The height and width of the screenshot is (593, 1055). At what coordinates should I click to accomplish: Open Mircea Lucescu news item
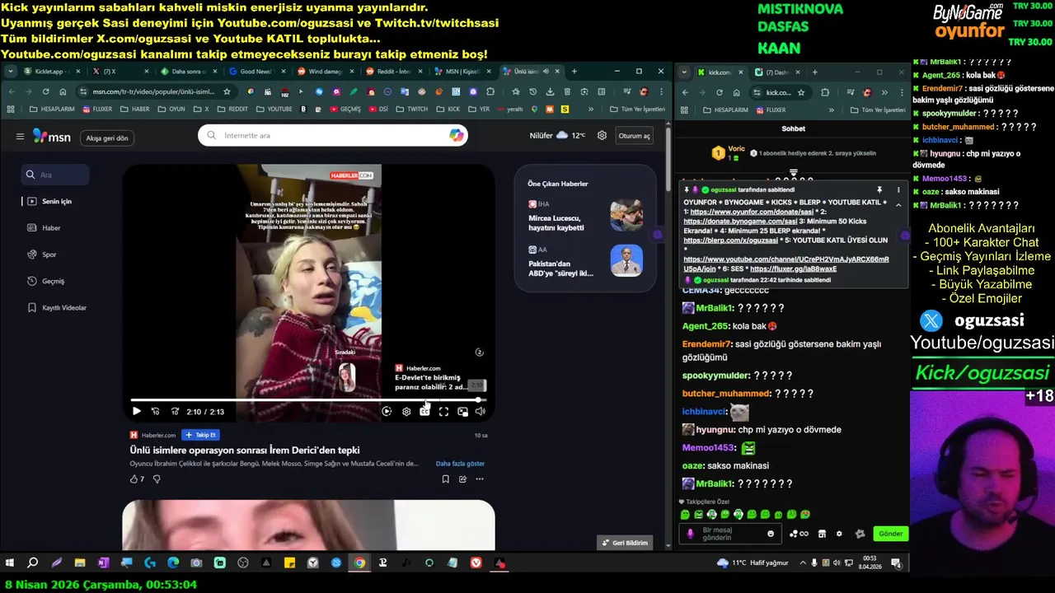[585, 217]
